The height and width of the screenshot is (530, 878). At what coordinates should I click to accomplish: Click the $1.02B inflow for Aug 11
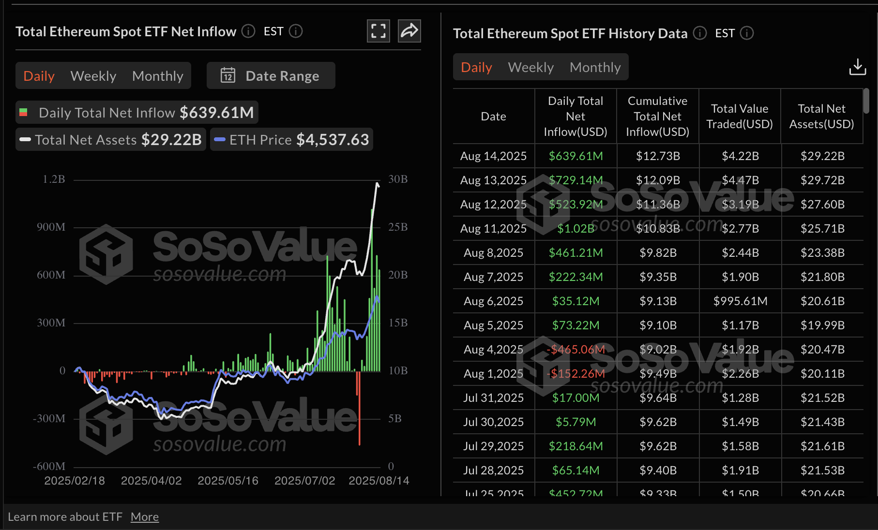click(576, 229)
